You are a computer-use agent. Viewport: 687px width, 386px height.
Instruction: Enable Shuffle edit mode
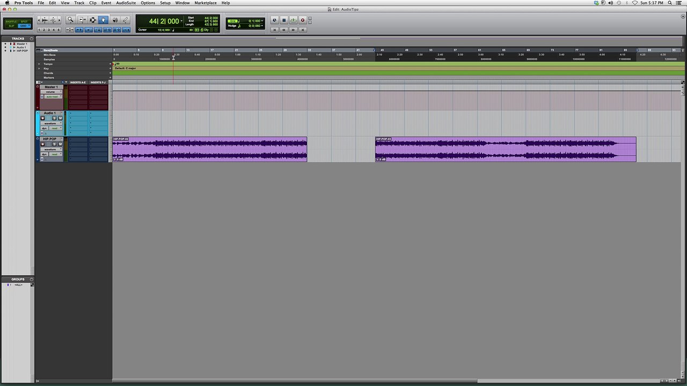[11, 21]
